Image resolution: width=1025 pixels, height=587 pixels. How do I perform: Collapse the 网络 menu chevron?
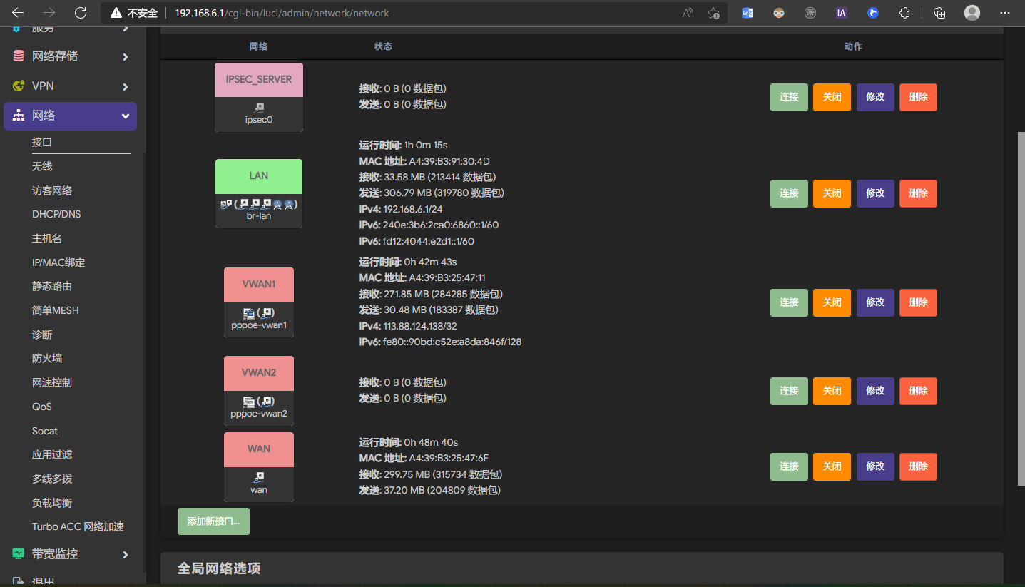click(x=126, y=116)
